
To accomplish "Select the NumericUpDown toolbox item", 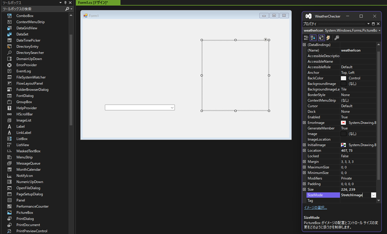I will (30, 182).
